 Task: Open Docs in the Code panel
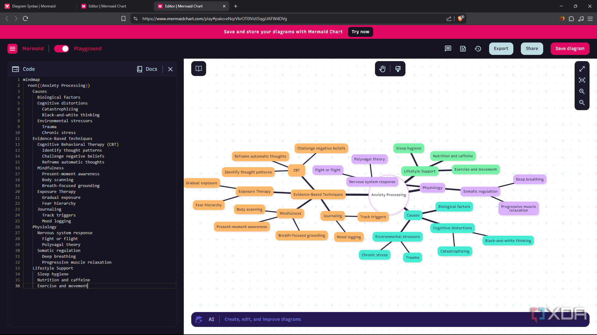click(147, 69)
